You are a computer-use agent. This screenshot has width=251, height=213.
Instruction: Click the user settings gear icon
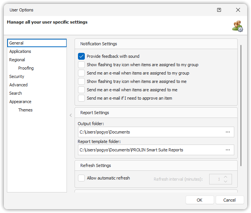(238, 25)
